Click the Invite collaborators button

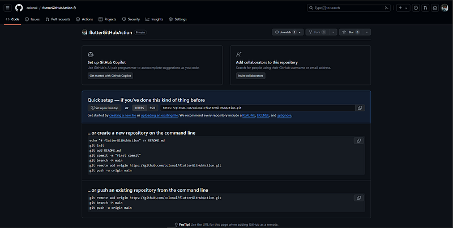click(250, 76)
